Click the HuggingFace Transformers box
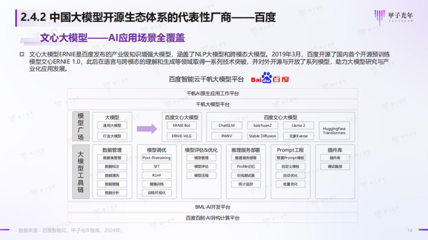This screenshot has width=428, height=240. (x=334, y=131)
